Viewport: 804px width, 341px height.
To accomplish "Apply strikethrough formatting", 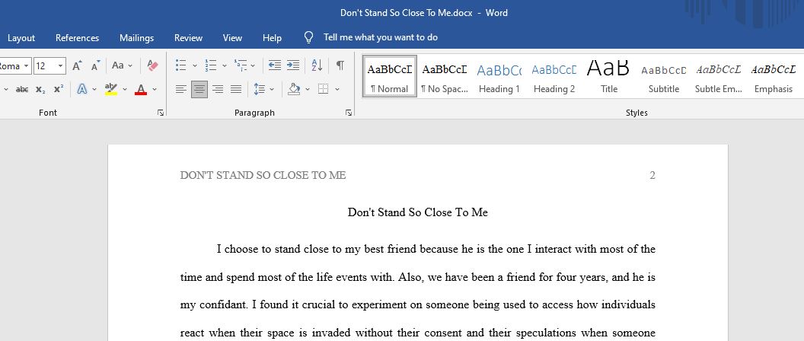I will [22, 89].
